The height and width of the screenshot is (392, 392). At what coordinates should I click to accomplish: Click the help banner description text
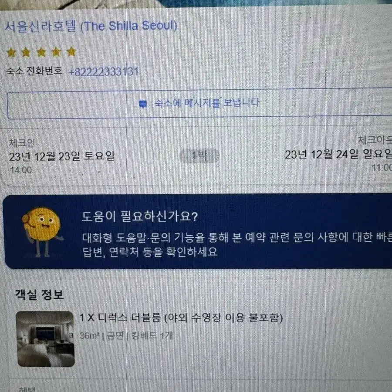237,244
